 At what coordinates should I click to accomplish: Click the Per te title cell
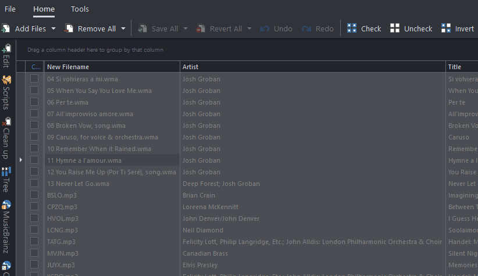pos(462,102)
